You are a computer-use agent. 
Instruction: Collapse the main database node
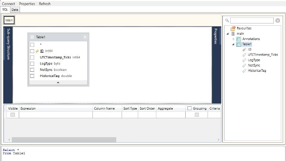(228, 34)
